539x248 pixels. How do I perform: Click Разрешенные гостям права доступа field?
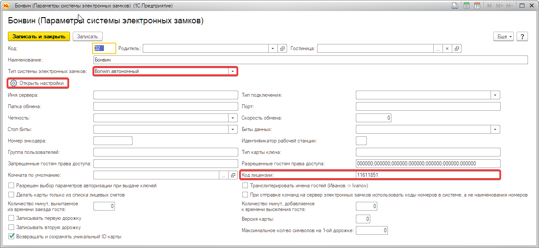click(x=428, y=164)
